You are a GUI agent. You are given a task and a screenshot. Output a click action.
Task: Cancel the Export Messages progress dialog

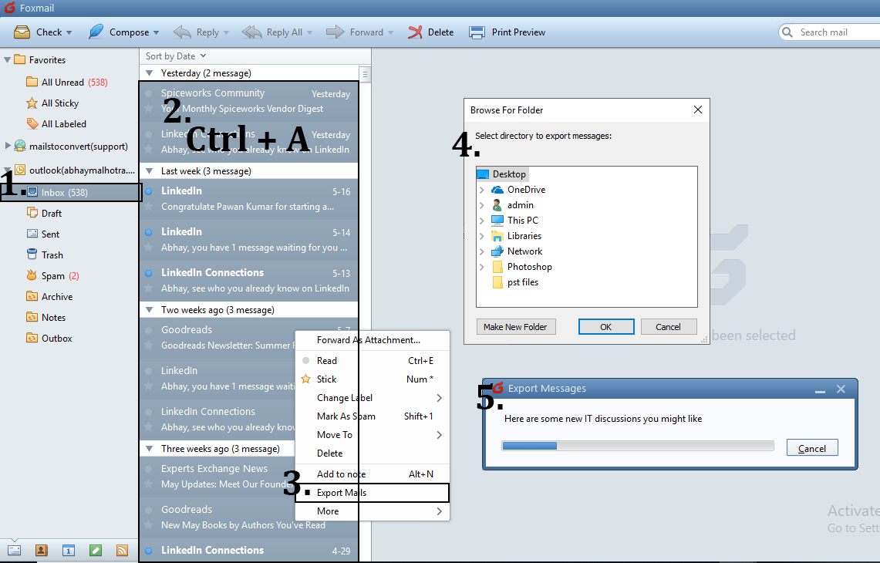click(812, 448)
